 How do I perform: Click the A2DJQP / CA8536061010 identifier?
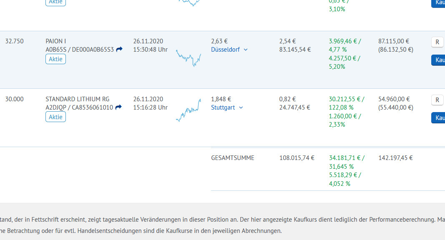tap(79, 107)
